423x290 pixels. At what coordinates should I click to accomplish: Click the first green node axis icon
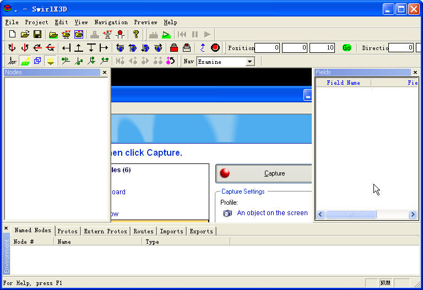(66, 61)
